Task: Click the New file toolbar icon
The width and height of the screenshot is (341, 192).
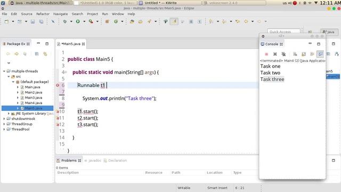Action: tap(6, 21)
